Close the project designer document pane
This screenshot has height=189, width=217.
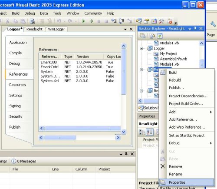(131, 29)
